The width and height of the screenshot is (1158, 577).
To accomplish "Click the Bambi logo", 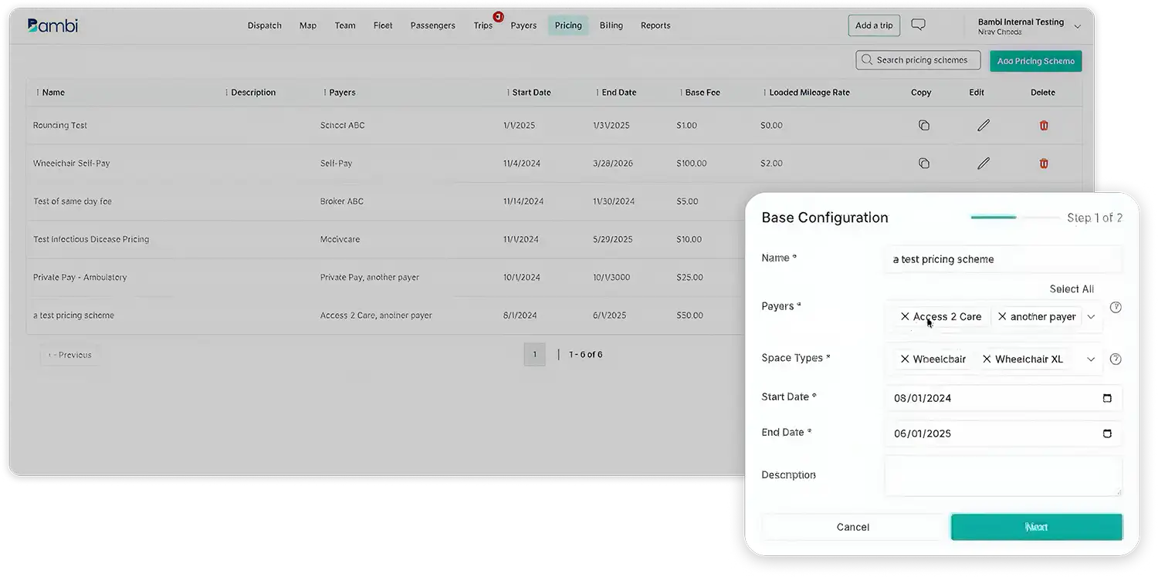I will (x=52, y=25).
